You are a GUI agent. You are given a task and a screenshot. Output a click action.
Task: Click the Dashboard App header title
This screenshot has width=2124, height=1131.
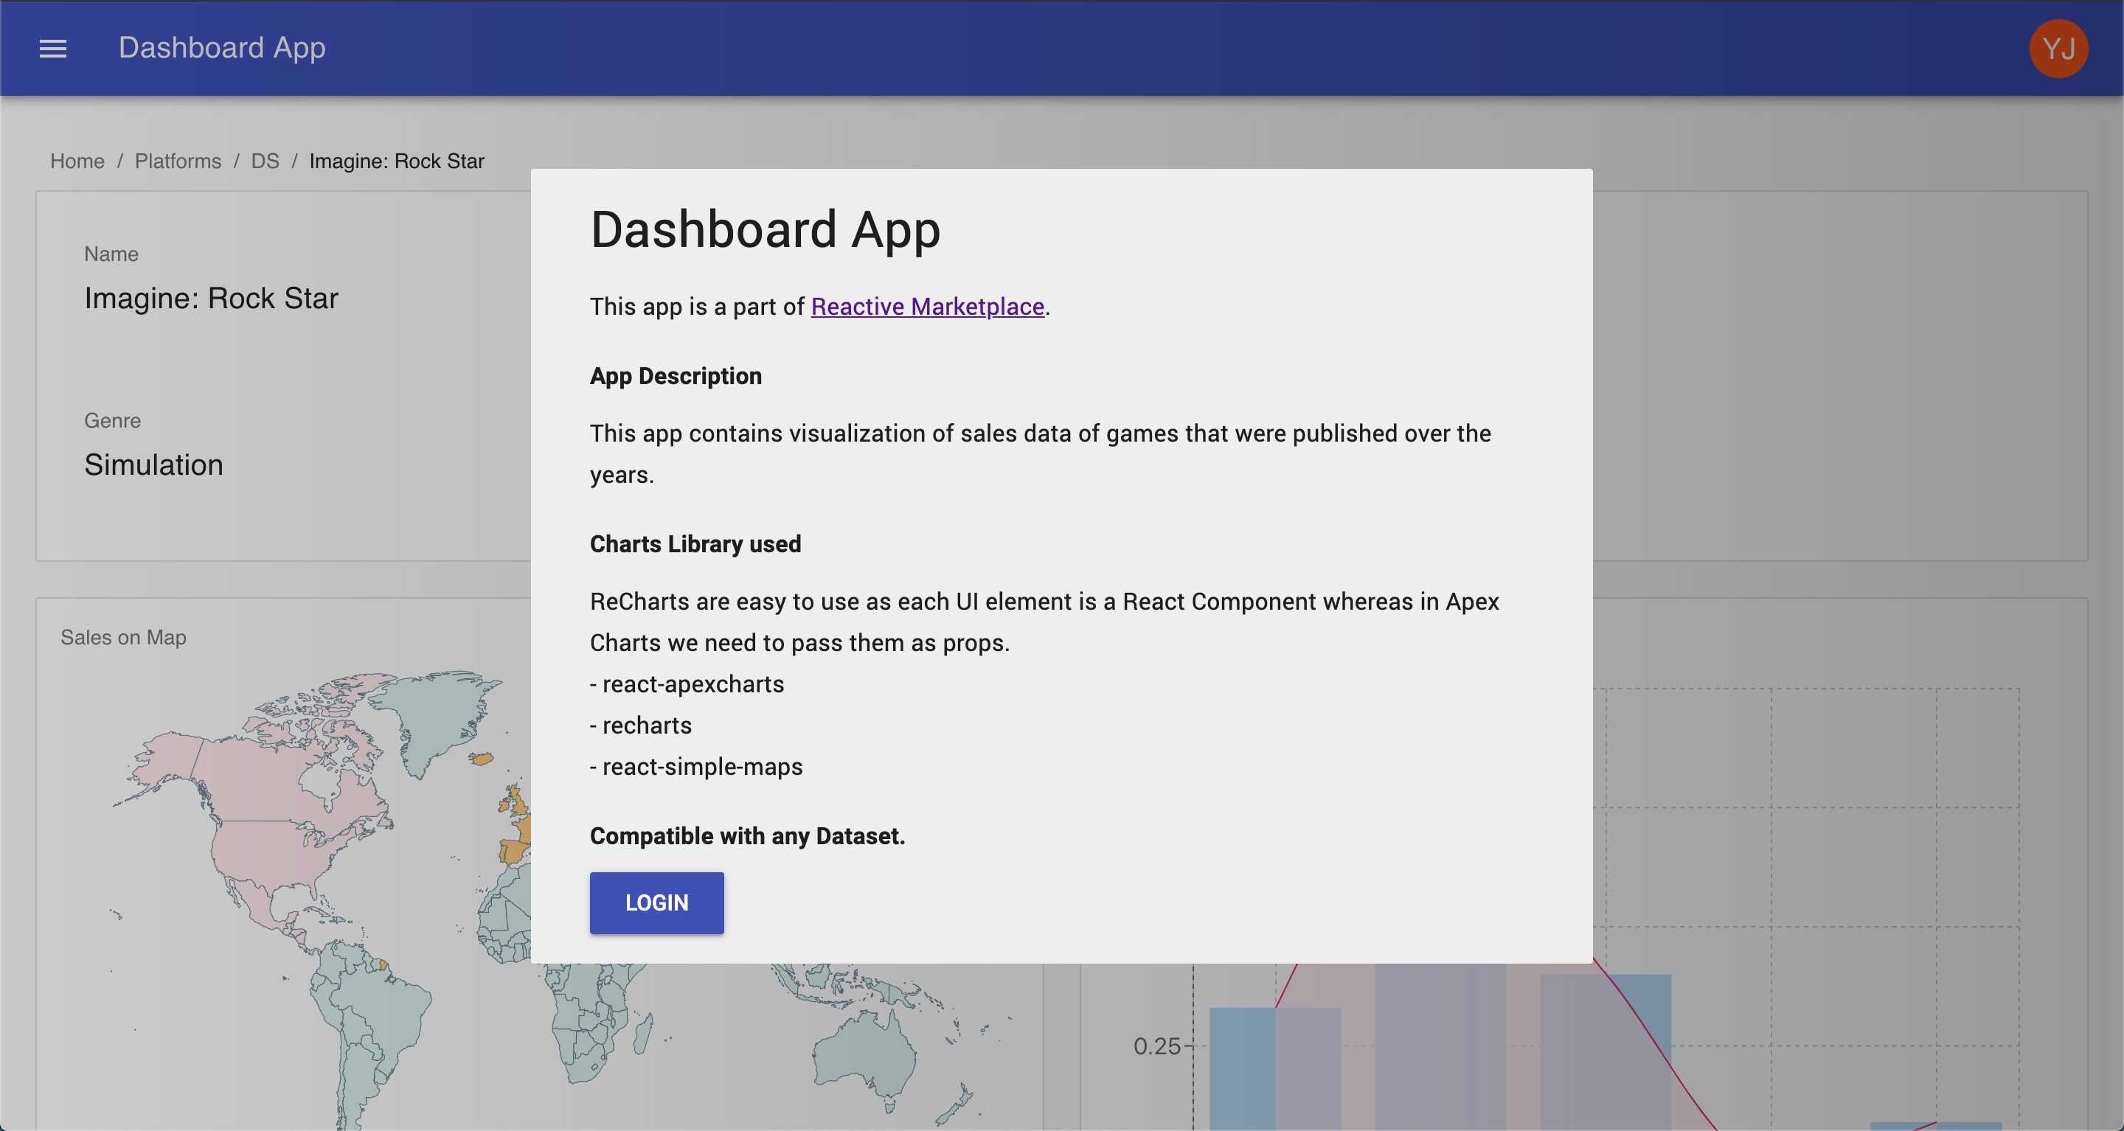[222, 48]
